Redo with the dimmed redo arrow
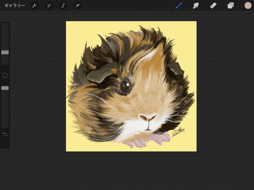This screenshot has width=254, height=190. (x=5, y=144)
